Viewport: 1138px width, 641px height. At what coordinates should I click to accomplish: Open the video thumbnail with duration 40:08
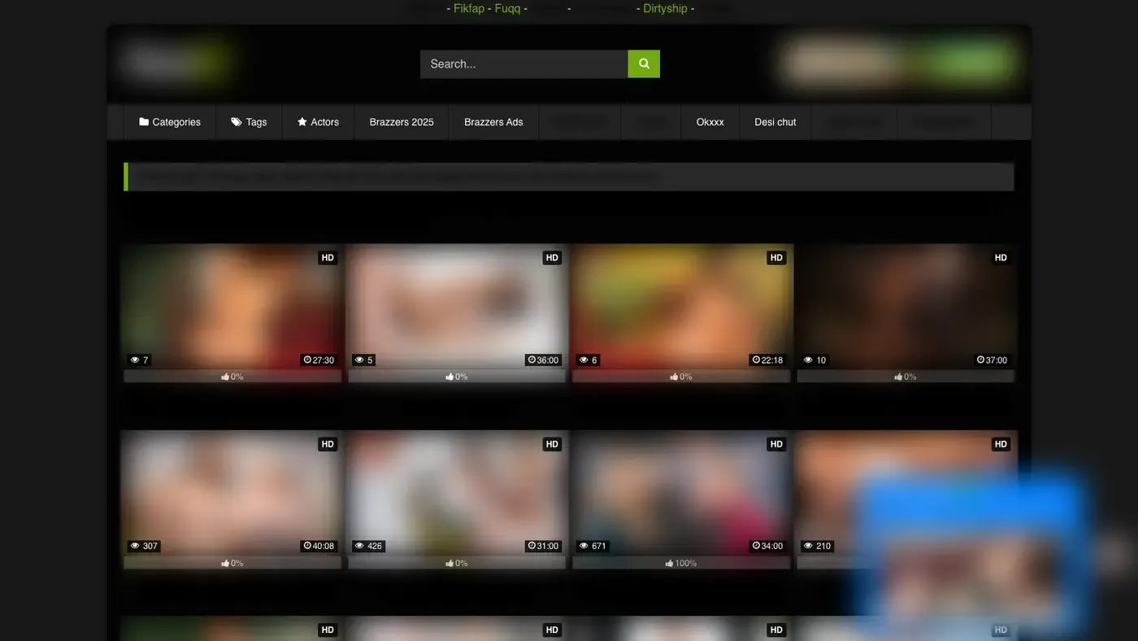[x=232, y=493]
